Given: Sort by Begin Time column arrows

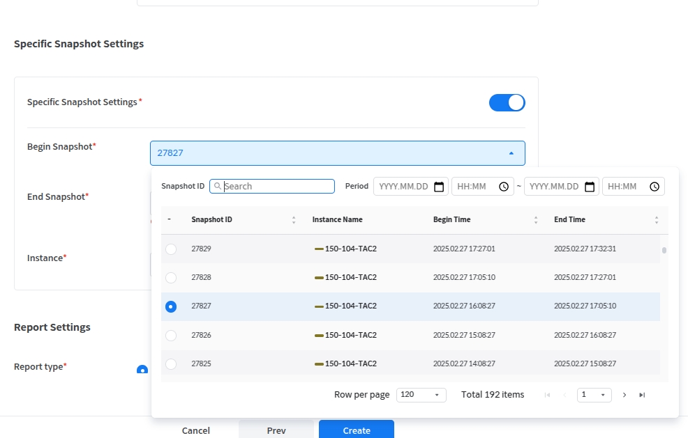Looking at the screenshot, I should pos(536,220).
